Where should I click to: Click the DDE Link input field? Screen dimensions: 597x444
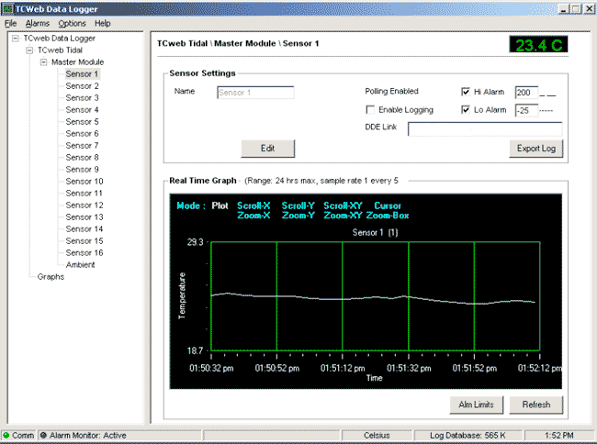(485, 128)
